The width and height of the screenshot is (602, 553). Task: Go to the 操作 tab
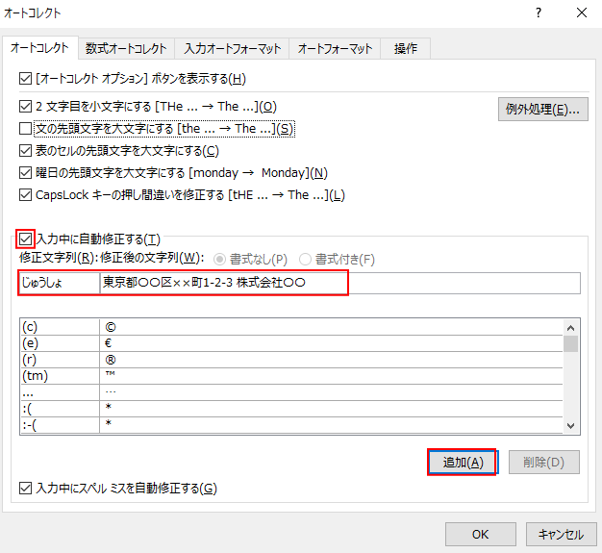[405, 49]
